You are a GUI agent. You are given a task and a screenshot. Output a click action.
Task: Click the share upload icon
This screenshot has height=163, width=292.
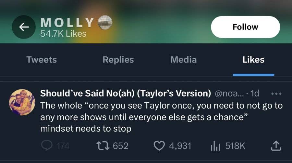click(276, 146)
